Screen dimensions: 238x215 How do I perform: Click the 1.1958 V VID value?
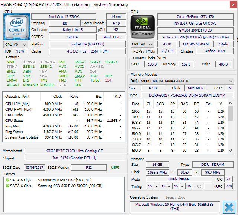coord(114,121)
